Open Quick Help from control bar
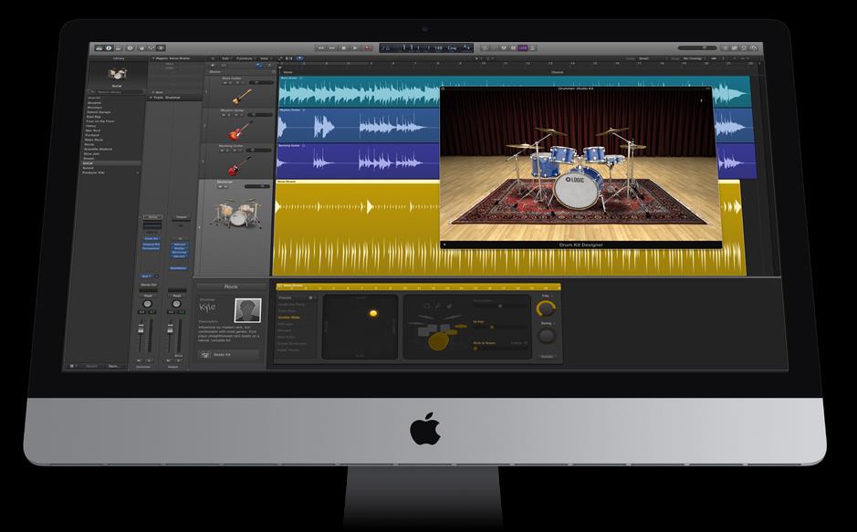Screen dimensions: 857x532 [131, 48]
